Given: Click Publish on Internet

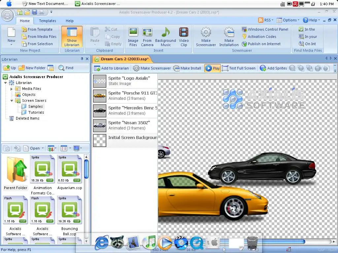Looking at the screenshot, I should pos(261,44).
